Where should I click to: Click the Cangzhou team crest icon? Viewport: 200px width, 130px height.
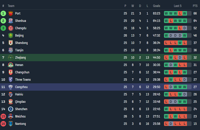pos(11,87)
